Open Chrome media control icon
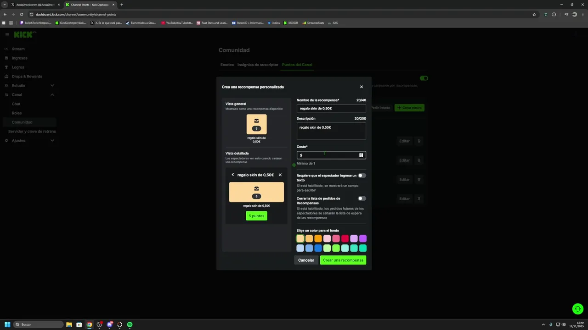This screenshot has height=330, width=588. click(566, 14)
